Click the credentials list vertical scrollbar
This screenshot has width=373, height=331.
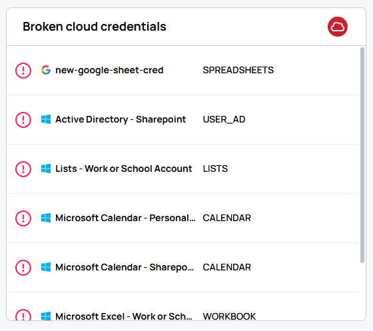pyautogui.click(x=362, y=155)
